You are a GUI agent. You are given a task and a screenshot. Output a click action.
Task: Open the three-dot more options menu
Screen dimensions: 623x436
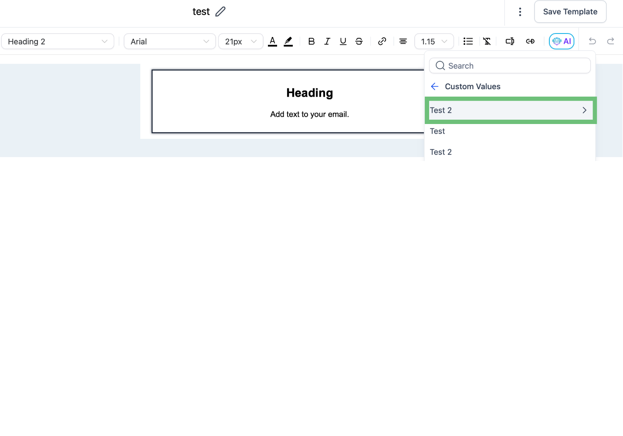point(520,12)
